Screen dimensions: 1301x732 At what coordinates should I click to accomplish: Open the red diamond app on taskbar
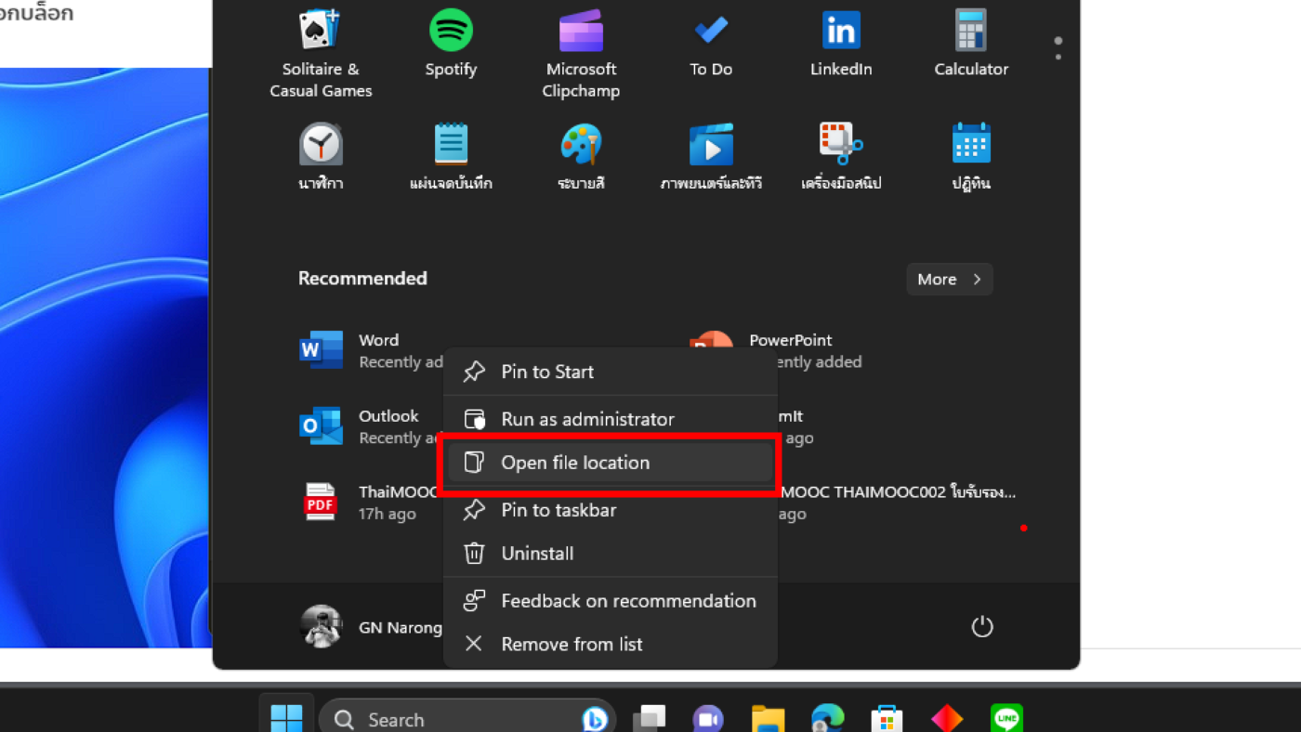point(947,719)
